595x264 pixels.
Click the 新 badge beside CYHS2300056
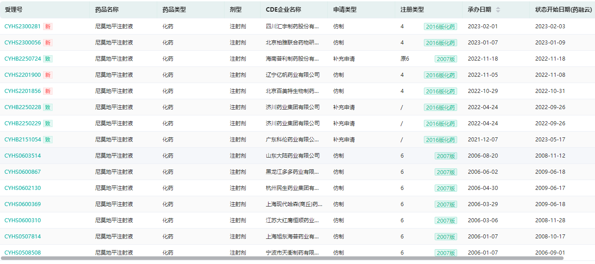coord(48,43)
